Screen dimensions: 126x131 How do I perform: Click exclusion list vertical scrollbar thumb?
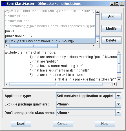[98, 37]
